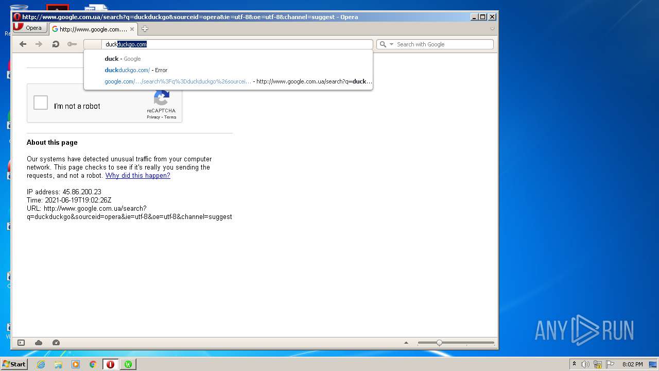Switch to the green W taskbar app
The image size is (659, 371).
point(128,364)
